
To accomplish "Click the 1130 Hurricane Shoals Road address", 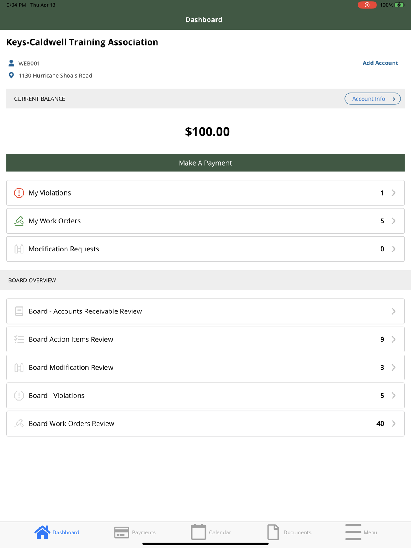I will (x=55, y=76).
